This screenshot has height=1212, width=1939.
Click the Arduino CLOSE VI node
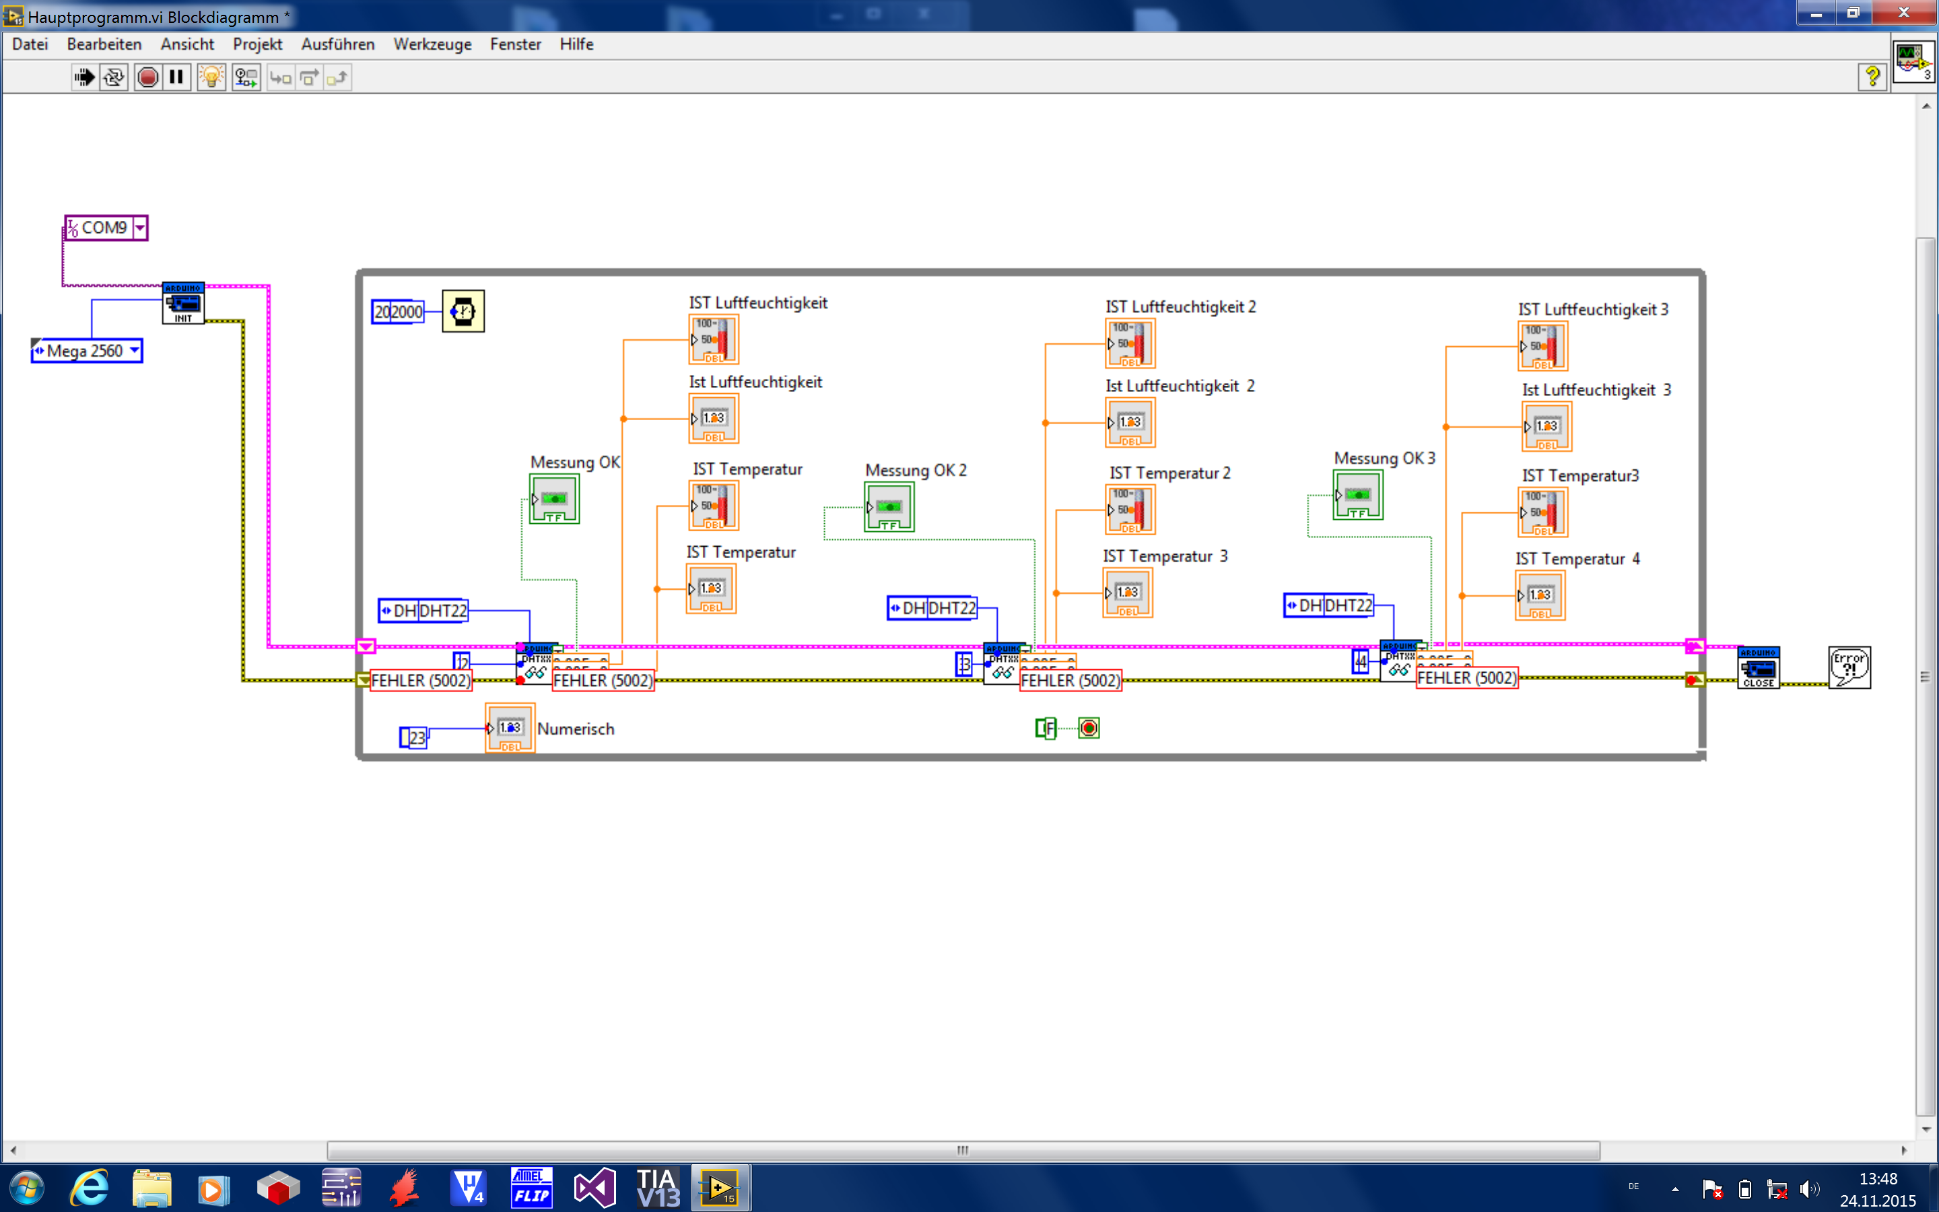1758,668
